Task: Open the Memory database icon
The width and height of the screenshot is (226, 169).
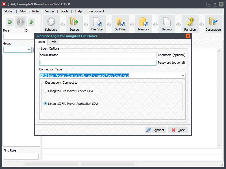Action: (144, 24)
